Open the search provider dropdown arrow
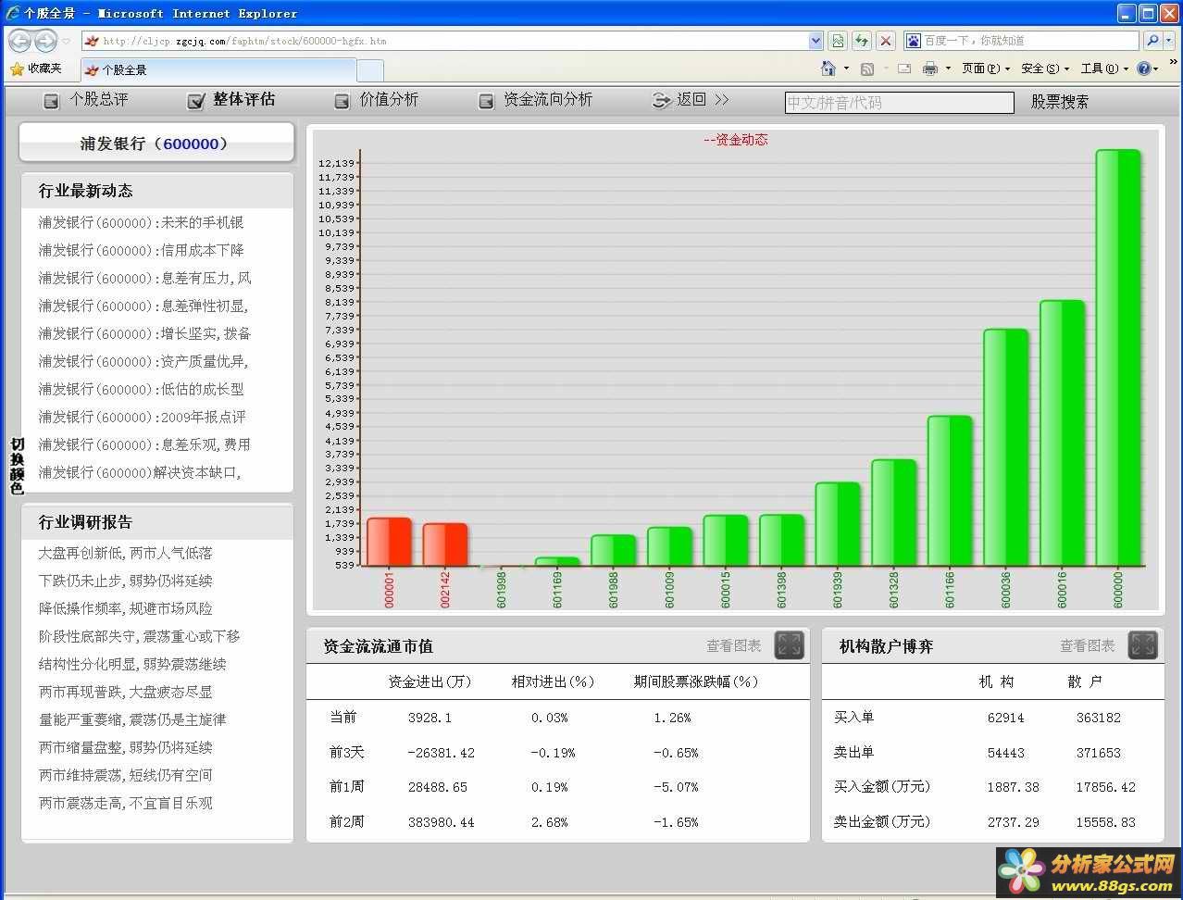 pos(1169,41)
